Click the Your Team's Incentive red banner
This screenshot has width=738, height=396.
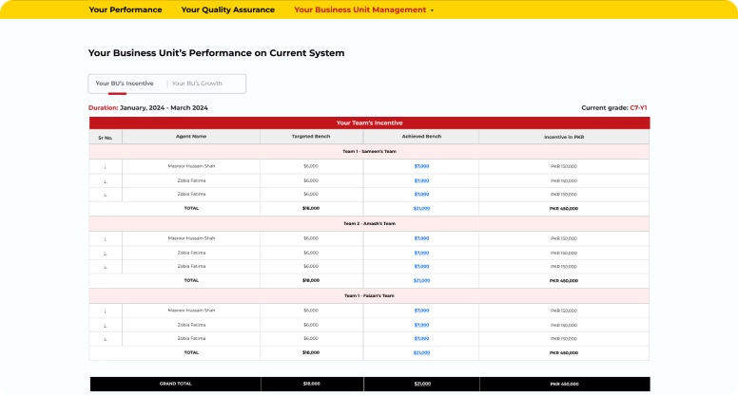click(x=369, y=123)
